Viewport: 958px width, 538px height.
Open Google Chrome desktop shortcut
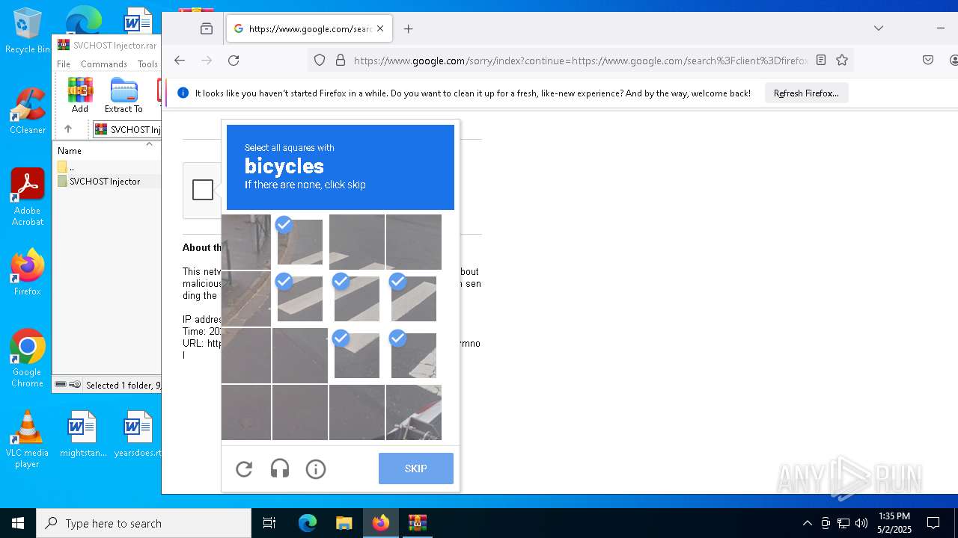pyautogui.click(x=27, y=359)
